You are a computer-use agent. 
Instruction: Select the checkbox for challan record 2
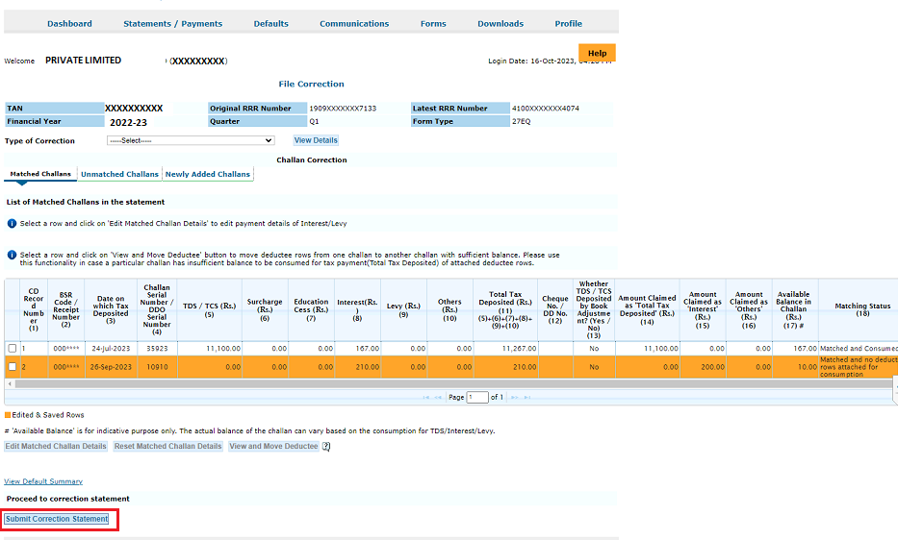pos(13,366)
